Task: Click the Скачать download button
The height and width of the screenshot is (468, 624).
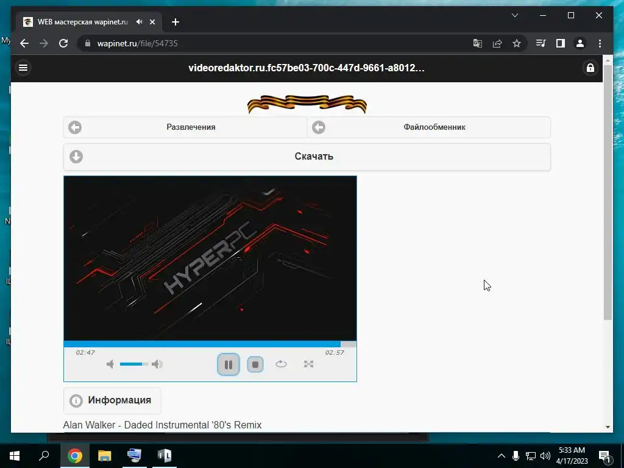Action: (x=307, y=157)
